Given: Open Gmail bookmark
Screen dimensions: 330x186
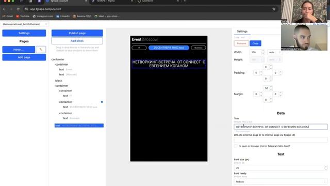Looking at the screenshot, I should (8, 16).
